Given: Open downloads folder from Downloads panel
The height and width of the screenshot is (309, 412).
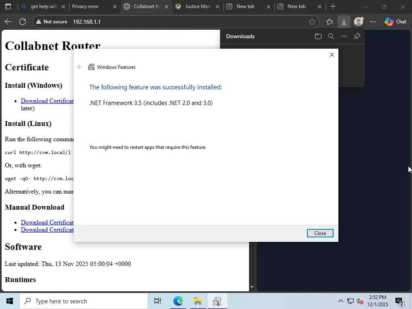Looking at the screenshot, I should pyautogui.click(x=318, y=36).
